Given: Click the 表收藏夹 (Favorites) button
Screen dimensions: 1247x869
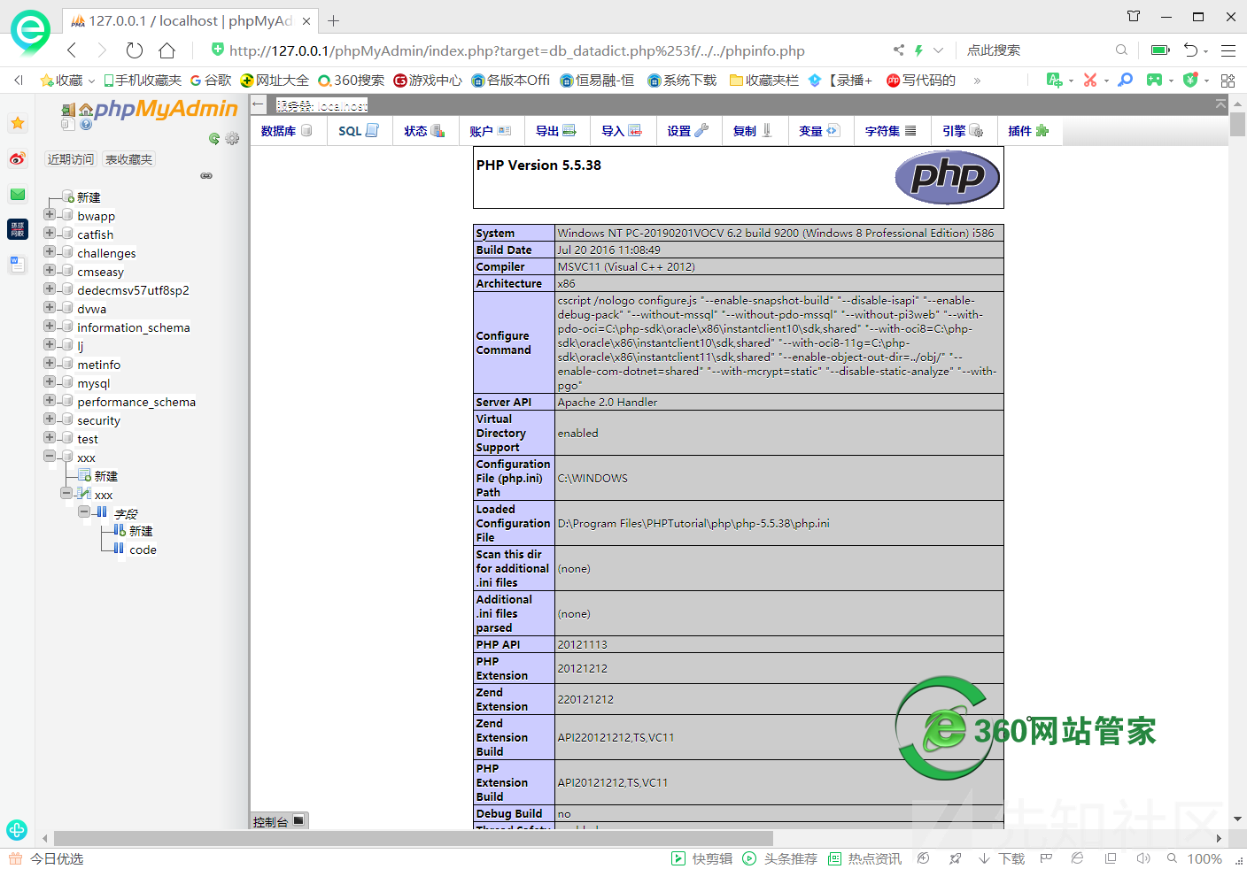Looking at the screenshot, I should (129, 159).
